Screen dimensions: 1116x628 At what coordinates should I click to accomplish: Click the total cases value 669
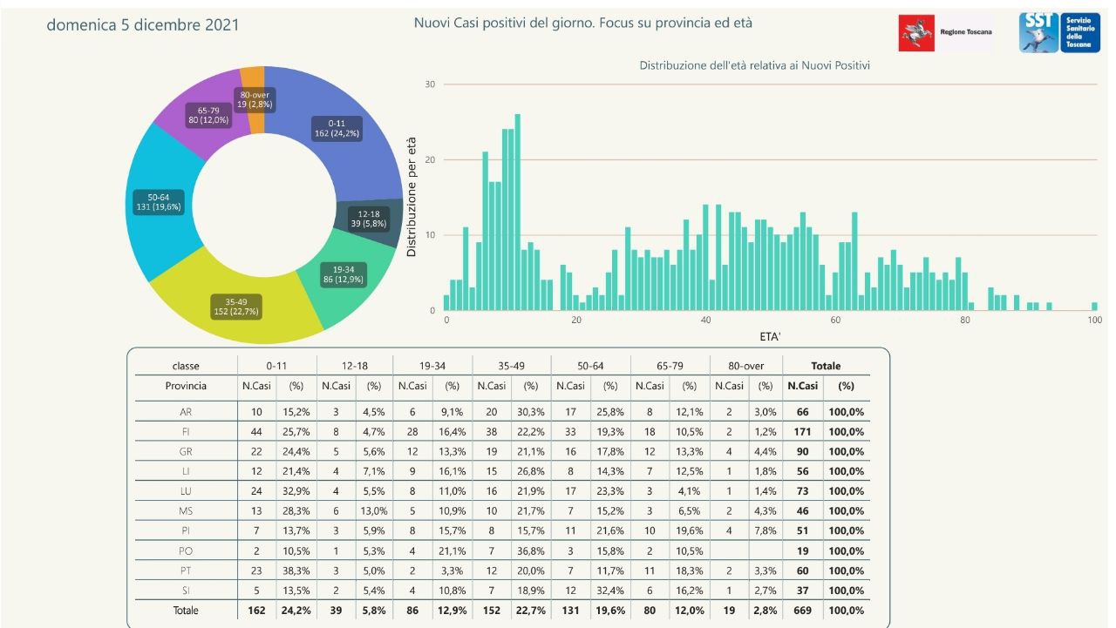pyautogui.click(x=802, y=611)
